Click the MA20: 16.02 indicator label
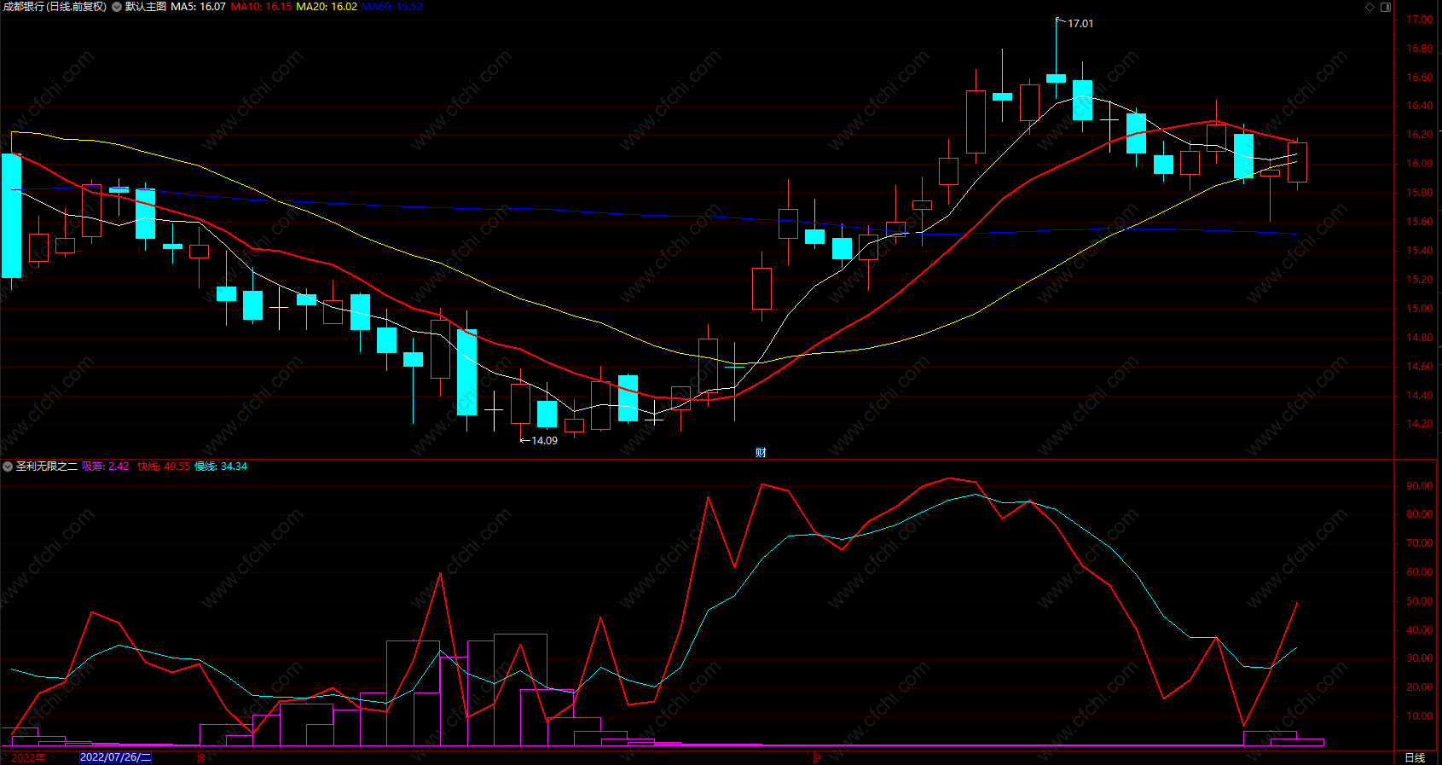The image size is (1442, 765). pyautogui.click(x=327, y=7)
